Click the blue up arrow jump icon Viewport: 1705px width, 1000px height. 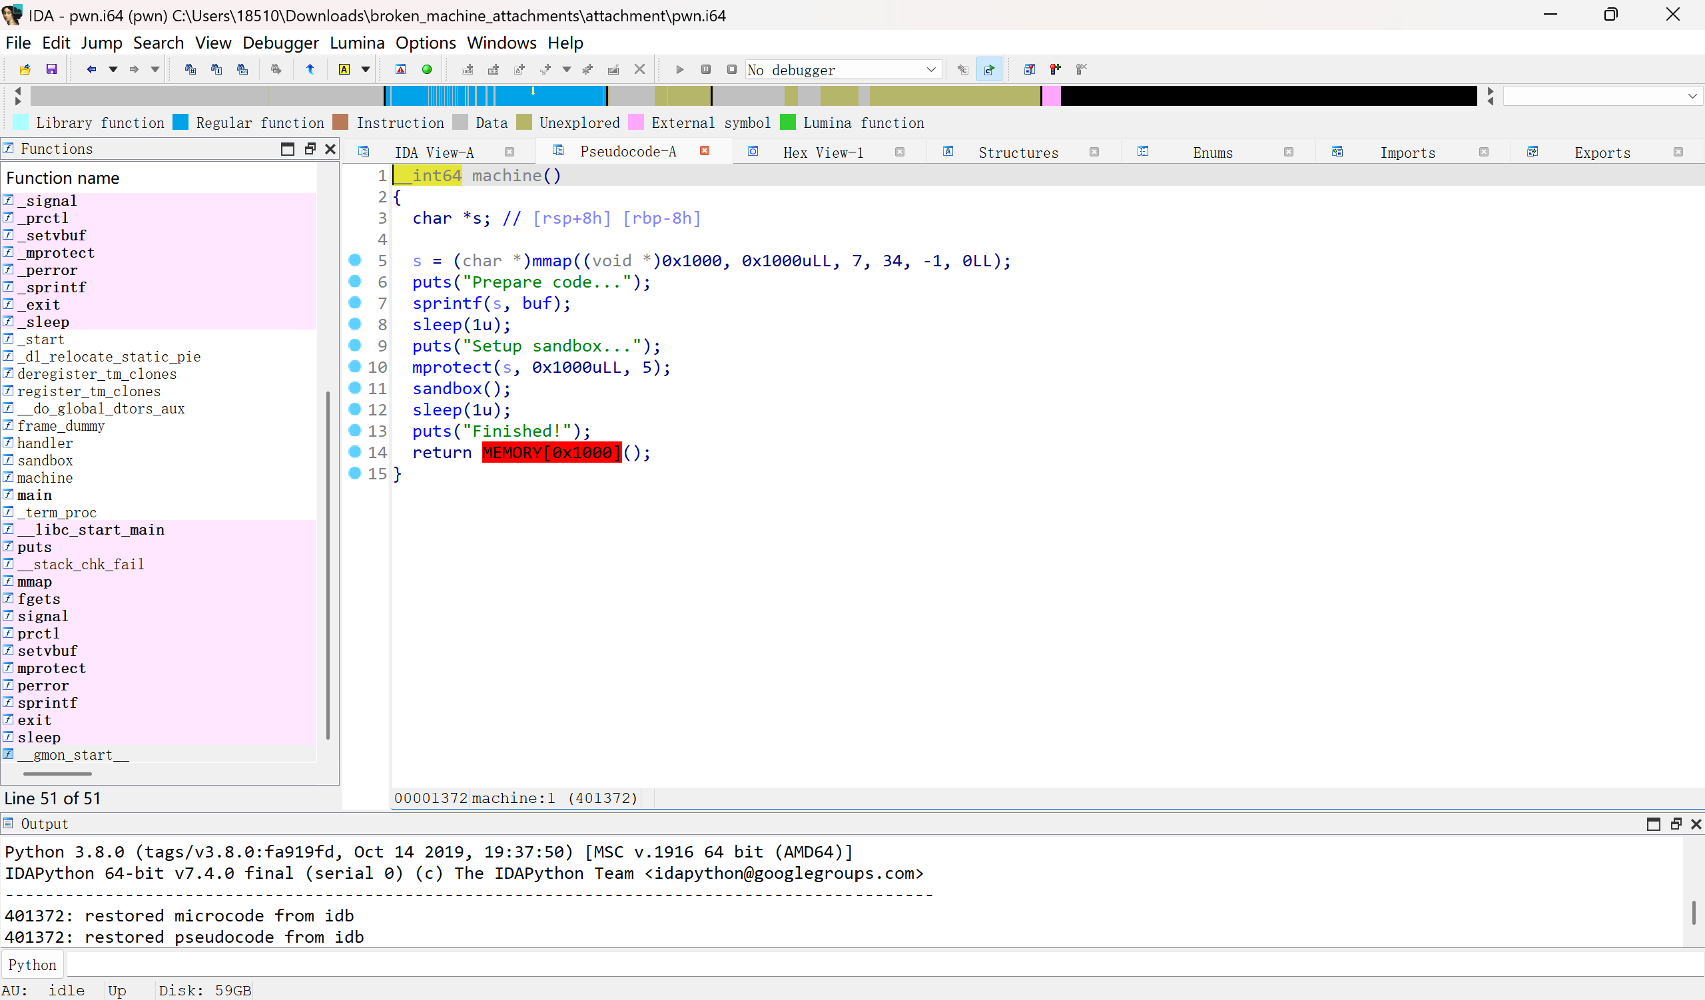point(310,69)
